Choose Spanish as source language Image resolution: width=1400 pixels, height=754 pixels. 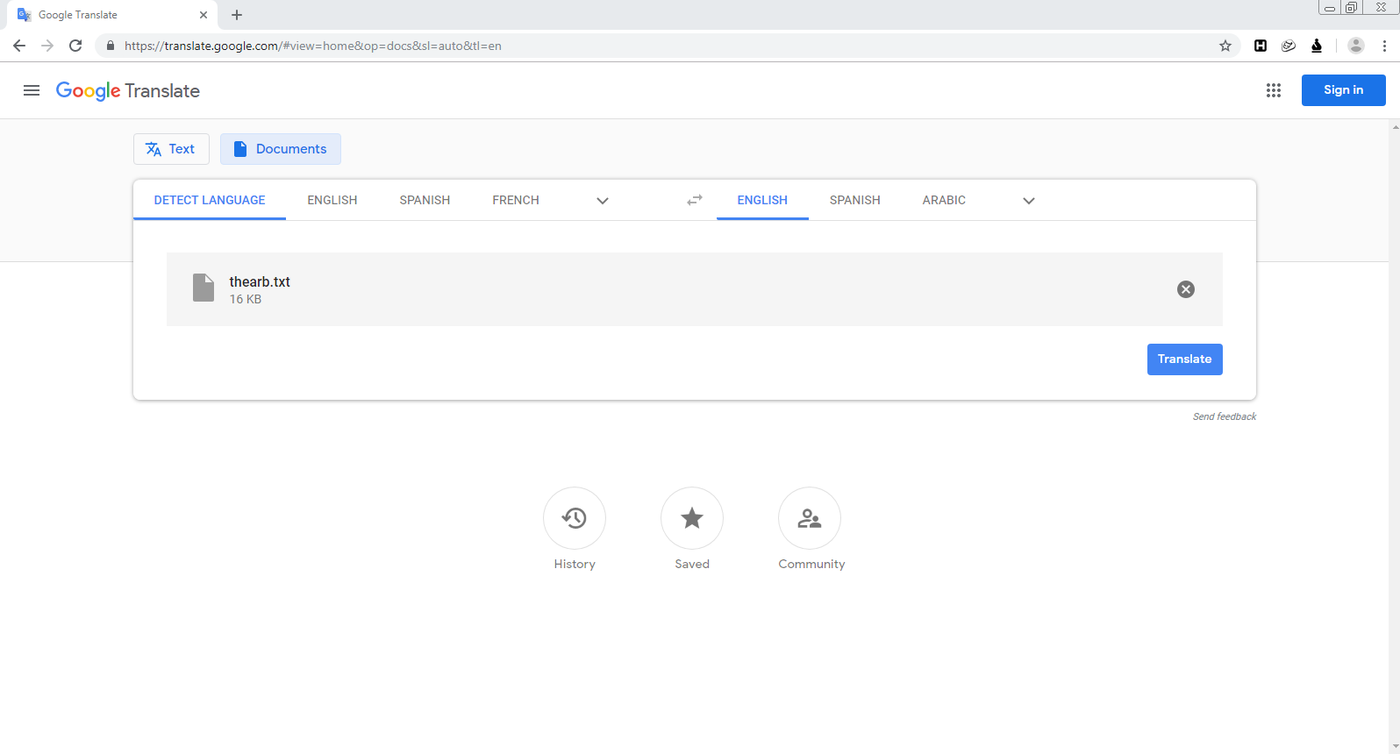(x=425, y=200)
